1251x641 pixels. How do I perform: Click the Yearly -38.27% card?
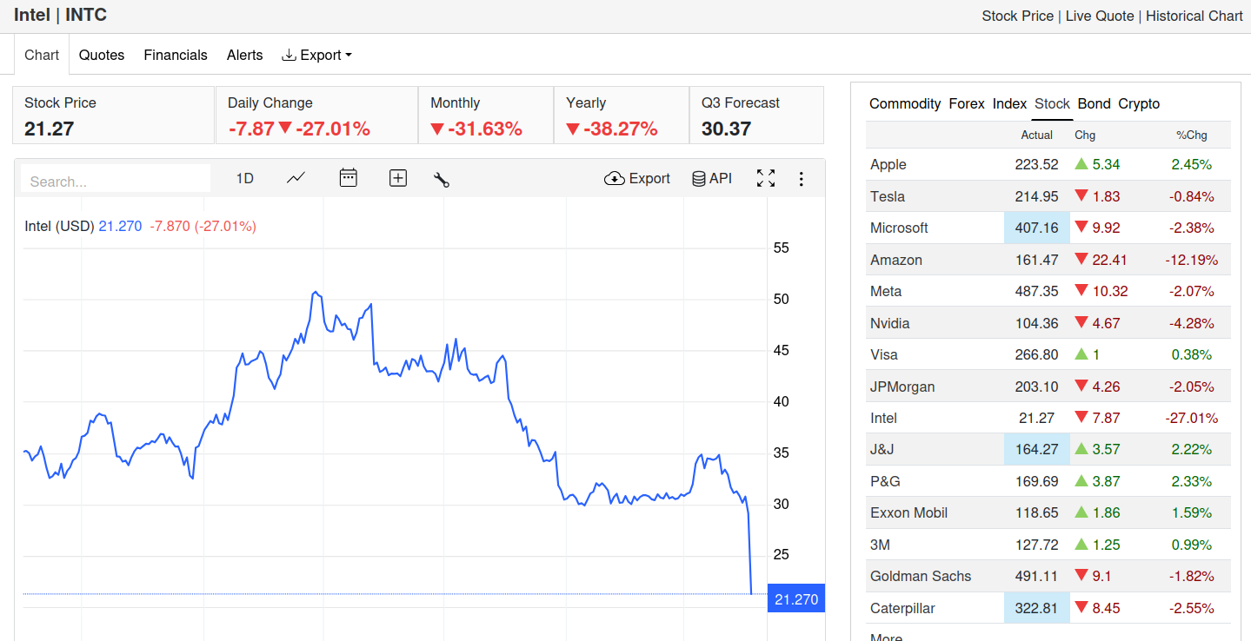pos(622,116)
